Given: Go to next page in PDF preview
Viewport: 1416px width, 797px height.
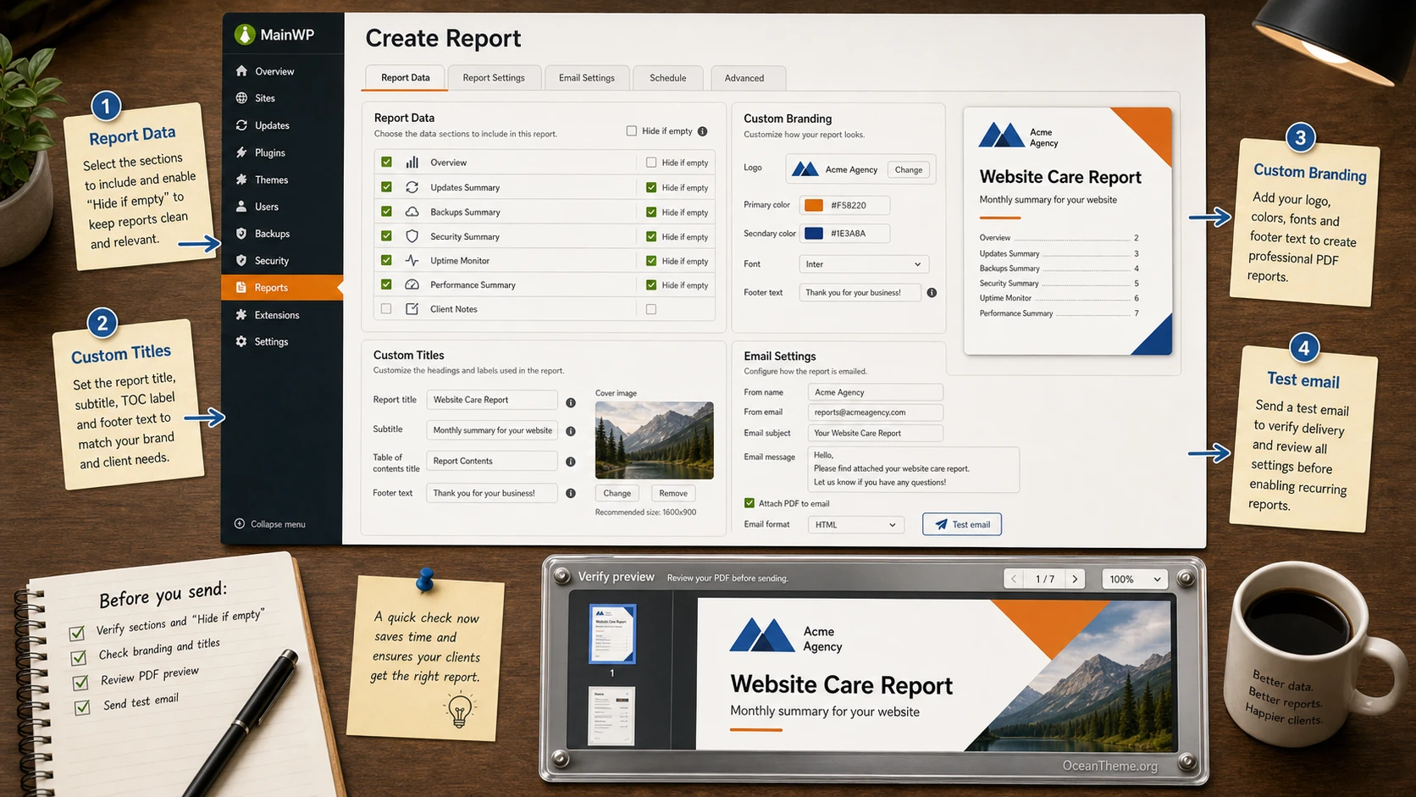Looking at the screenshot, I should coord(1076,579).
